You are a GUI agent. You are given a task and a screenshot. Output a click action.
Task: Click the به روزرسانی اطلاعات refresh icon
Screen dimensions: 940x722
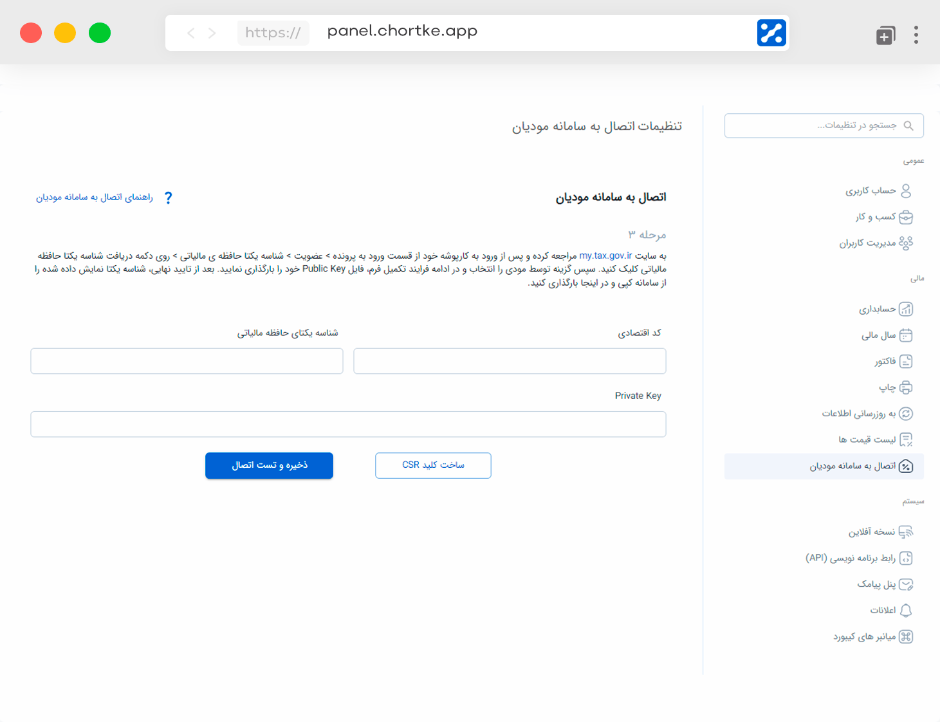point(906,414)
